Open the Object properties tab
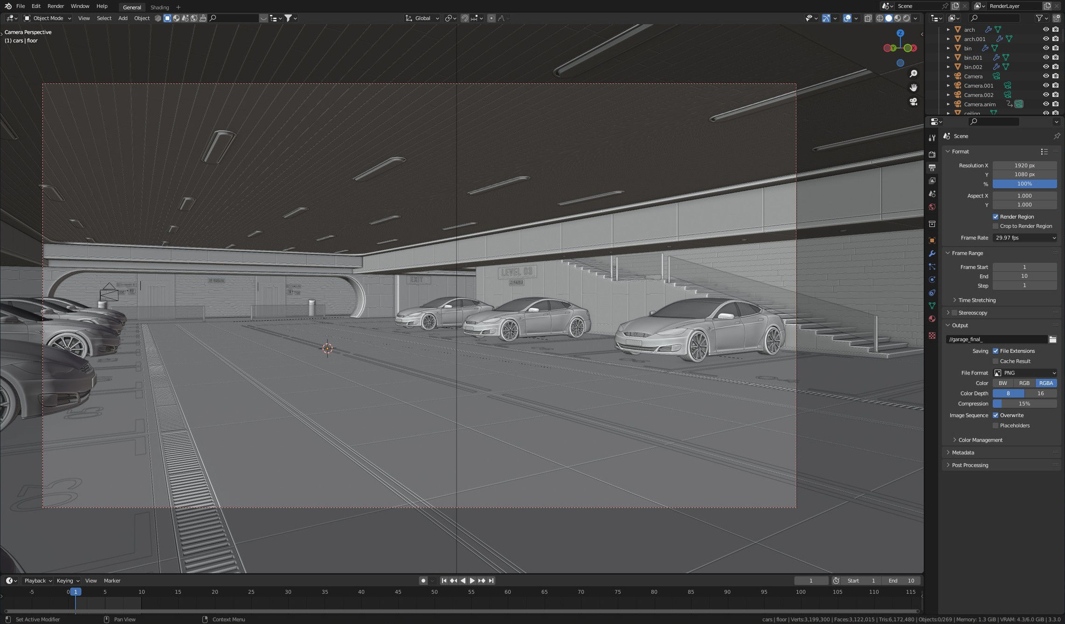Viewport: 1065px width, 624px height. coord(932,240)
